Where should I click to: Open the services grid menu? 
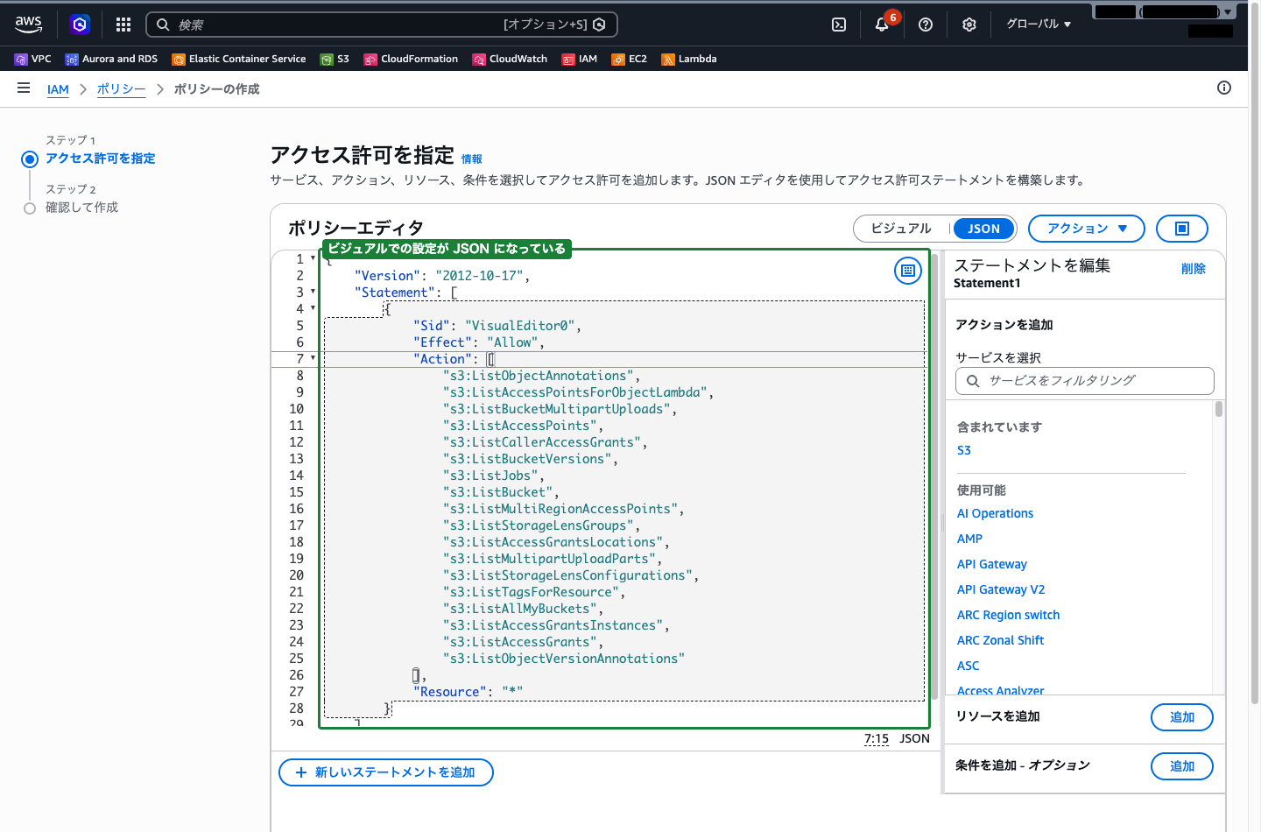coord(123,25)
